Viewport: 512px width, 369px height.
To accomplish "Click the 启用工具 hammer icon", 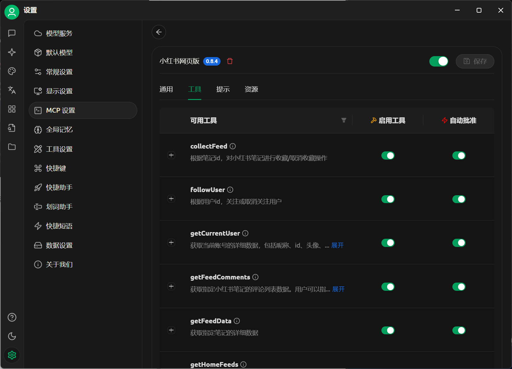I will coord(374,120).
